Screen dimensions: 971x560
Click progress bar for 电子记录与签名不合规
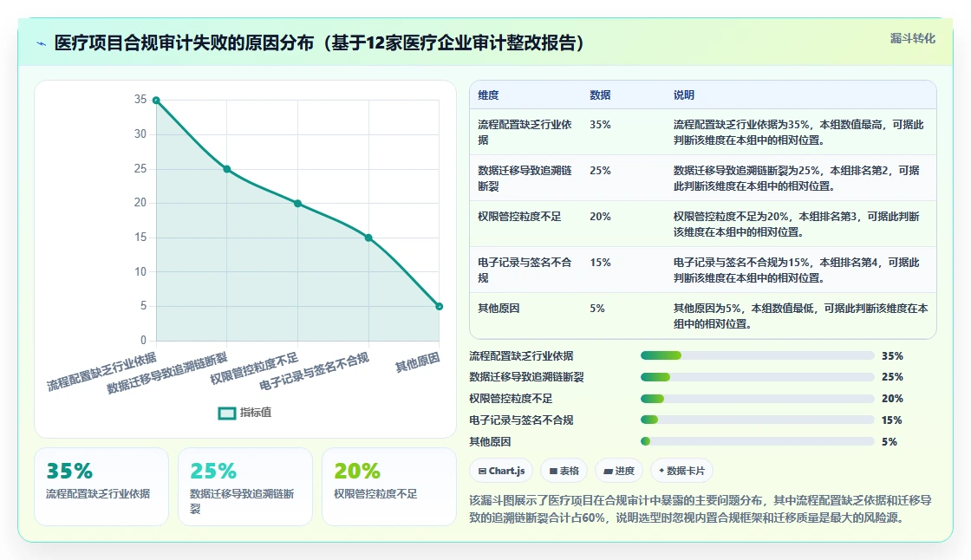[x=758, y=420]
